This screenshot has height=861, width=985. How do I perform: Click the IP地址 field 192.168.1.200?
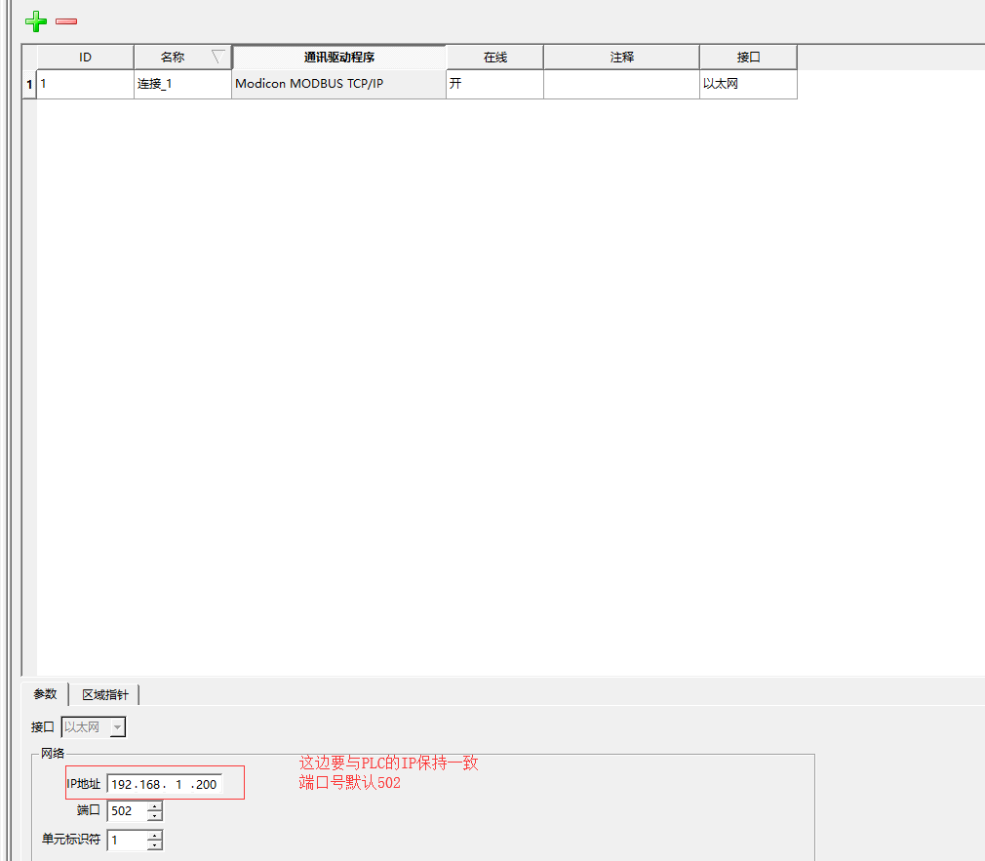click(165, 784)
